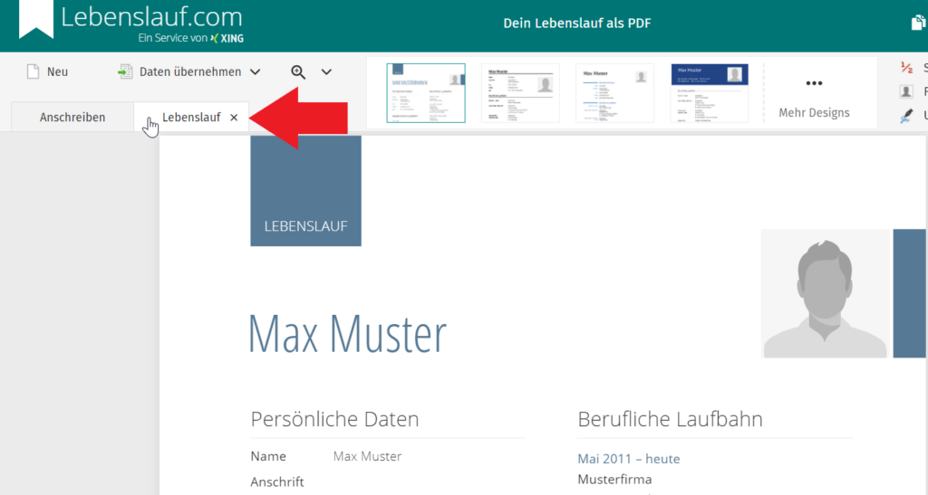
Task: Click the Mai 2011 – heute date range
Action: point(629,459)
